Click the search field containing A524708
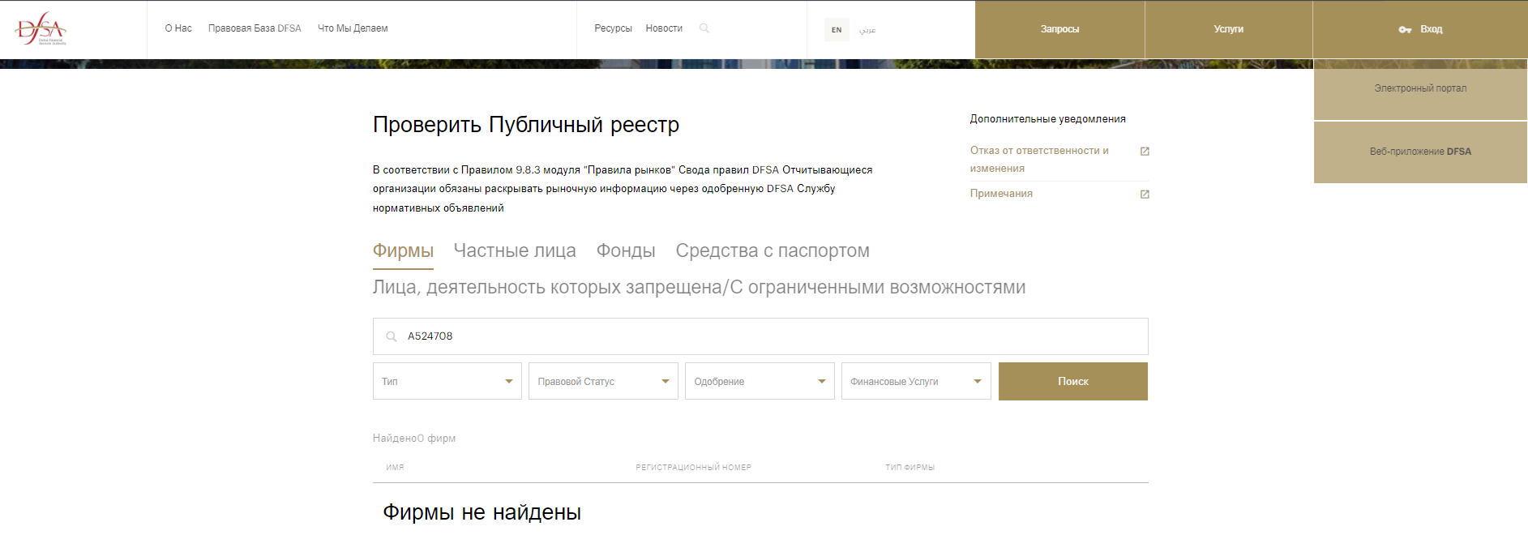 (760, 336)
